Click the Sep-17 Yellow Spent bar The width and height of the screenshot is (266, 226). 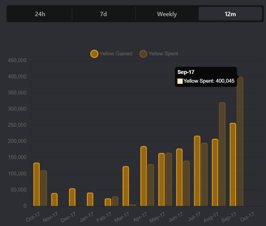click(x=240, y=143)
